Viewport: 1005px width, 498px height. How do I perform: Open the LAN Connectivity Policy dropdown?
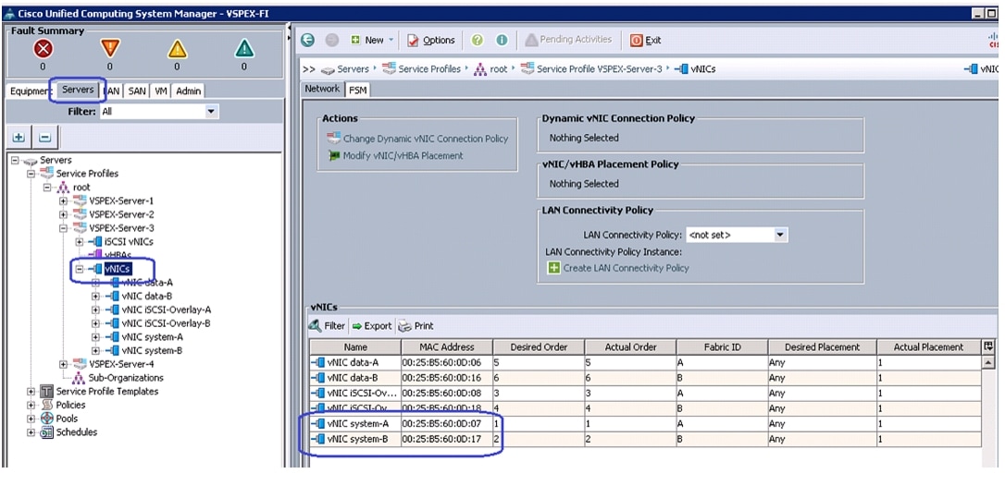point(780,236)
